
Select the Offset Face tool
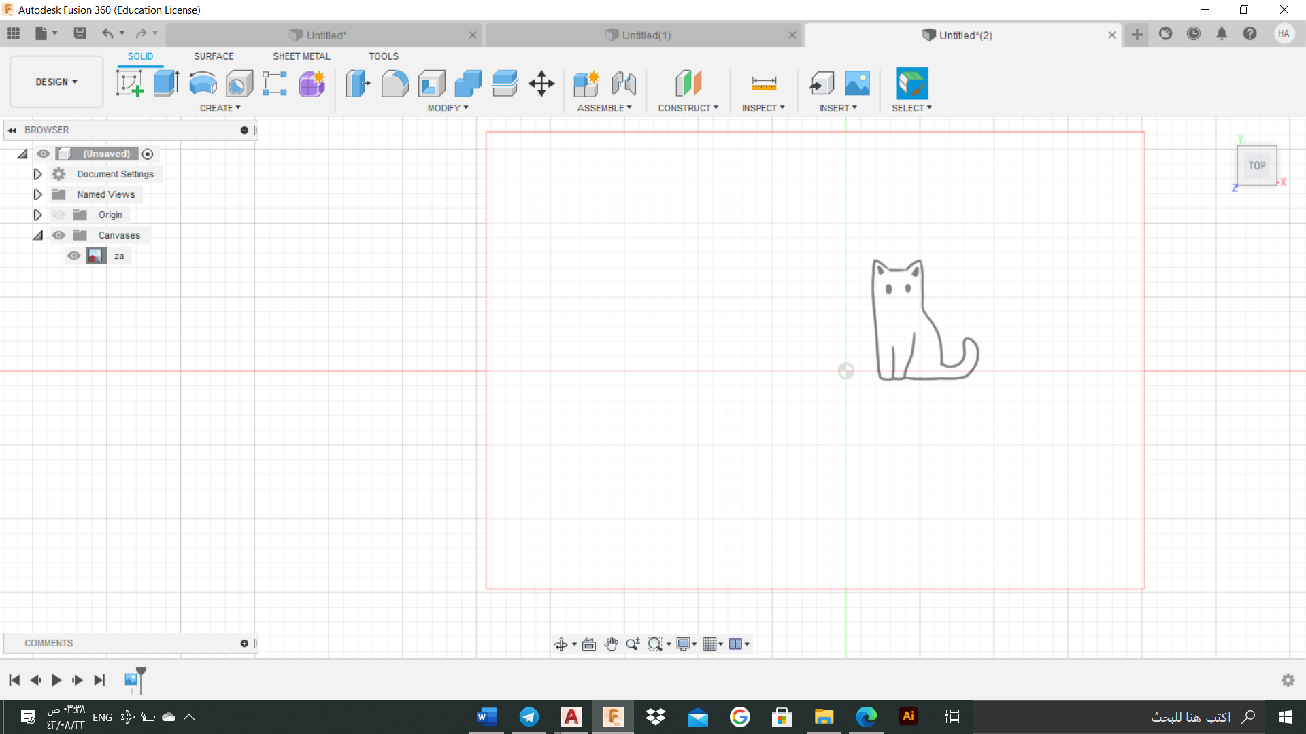(x=505, y=84)
